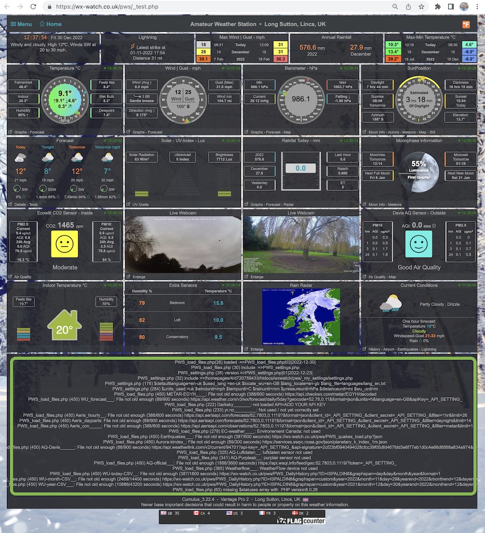The width and height of the screenshot is (485, 533).
Task: Click the yellow Moderate neutral face icon
Action: point(65,244)
